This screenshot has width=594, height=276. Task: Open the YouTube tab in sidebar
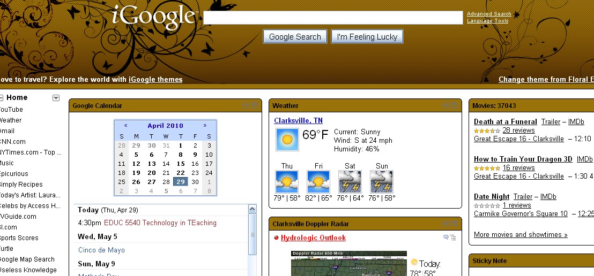click(11, 110)
